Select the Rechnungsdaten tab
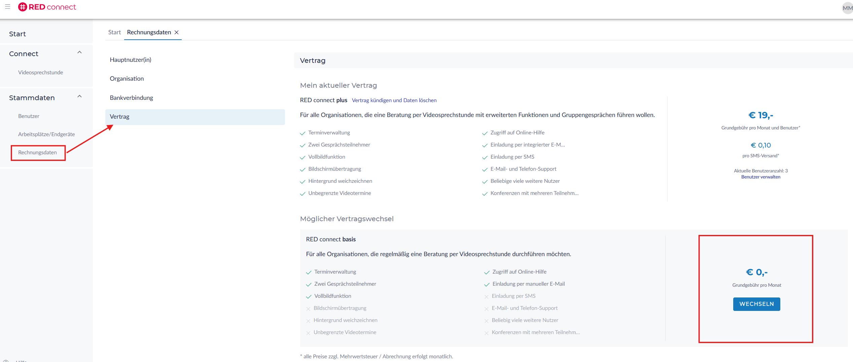This screenshot has height=362, width=853. pos(149,32)
